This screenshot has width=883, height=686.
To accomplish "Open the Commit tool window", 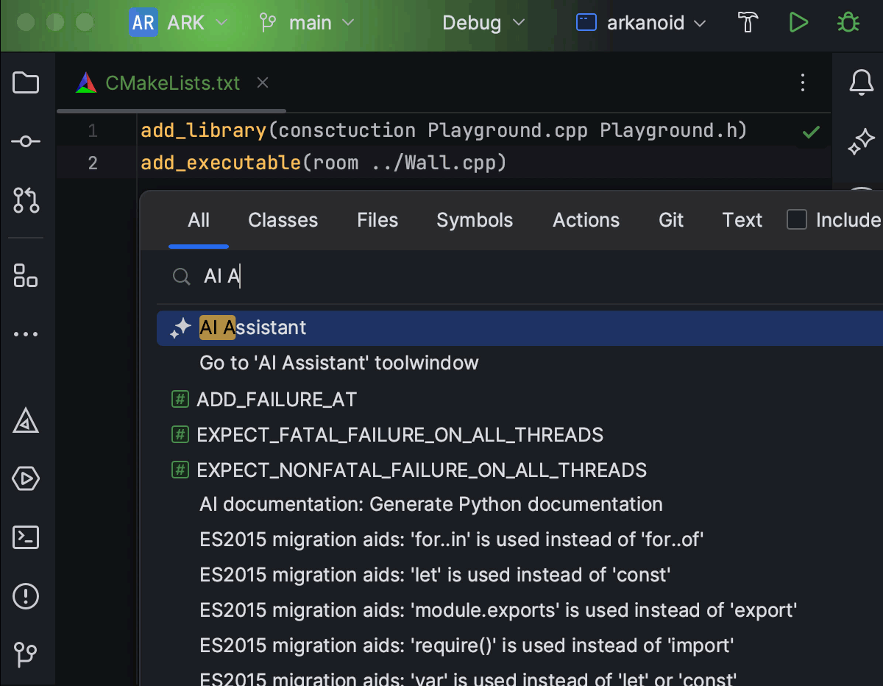I will [26, 141].
